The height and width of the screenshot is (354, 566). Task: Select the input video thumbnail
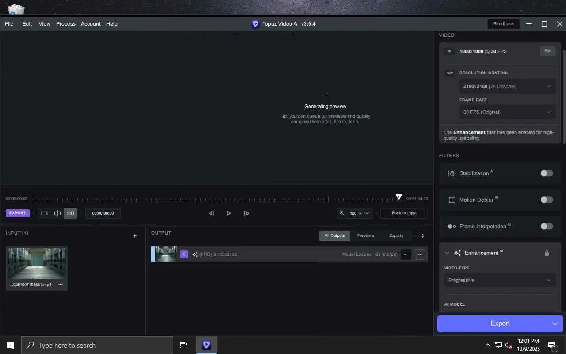tap(37, 264)
